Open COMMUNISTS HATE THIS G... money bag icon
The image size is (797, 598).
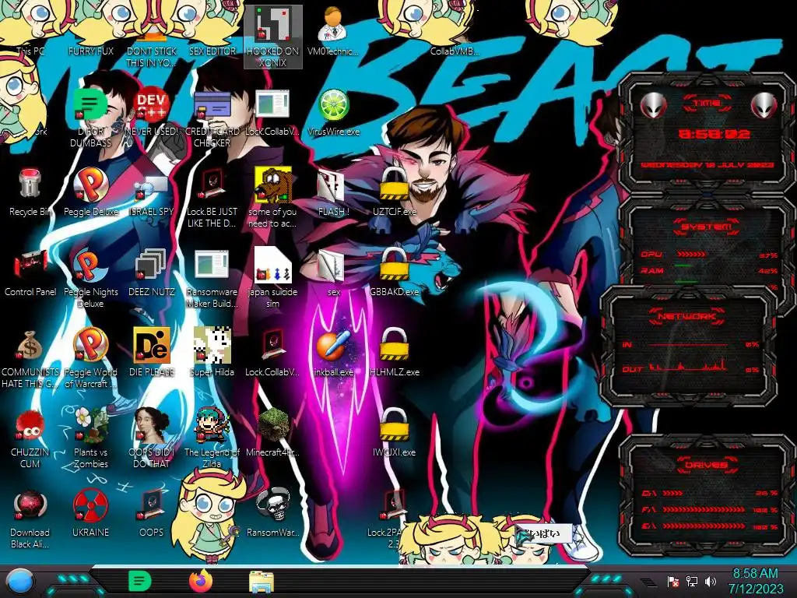click(30, 358)
